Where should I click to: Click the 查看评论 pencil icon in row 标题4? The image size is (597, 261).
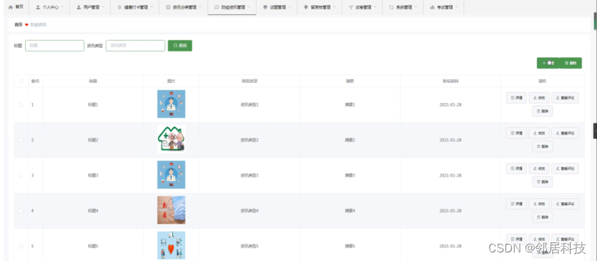tap(558, 204)
